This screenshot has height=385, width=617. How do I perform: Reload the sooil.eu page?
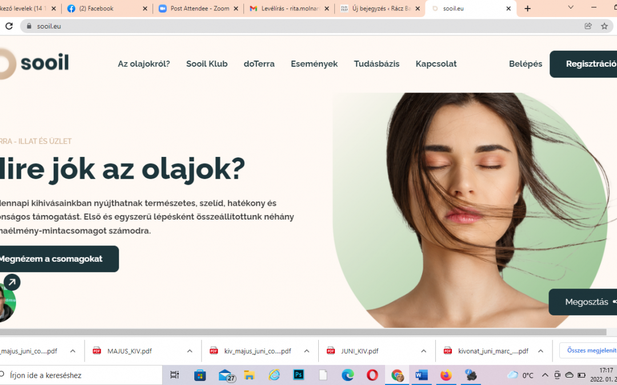click(x=8, y=26)
